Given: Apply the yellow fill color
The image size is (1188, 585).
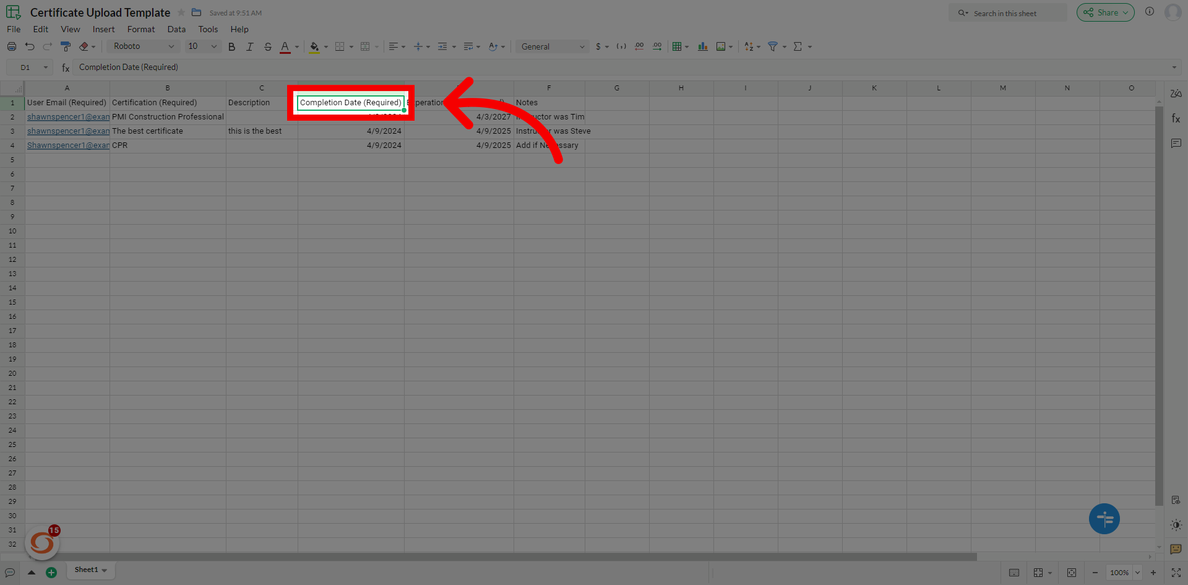Looking at the screenshot, I should tap(314, 46).
